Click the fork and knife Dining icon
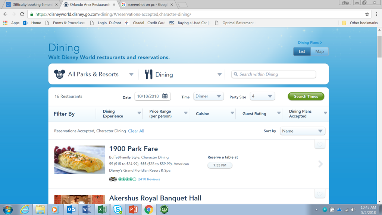 coord(148,74)
